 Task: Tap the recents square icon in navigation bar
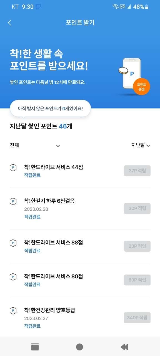pos(34,347)
